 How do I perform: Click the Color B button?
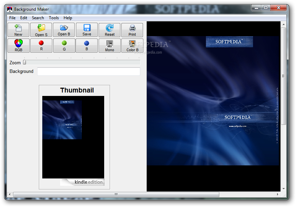[x=132, y=45]
